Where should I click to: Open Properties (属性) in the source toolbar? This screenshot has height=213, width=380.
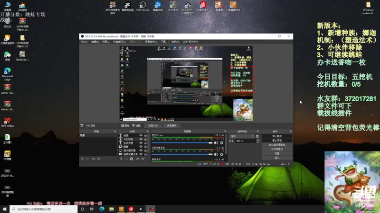coord(125,125)
